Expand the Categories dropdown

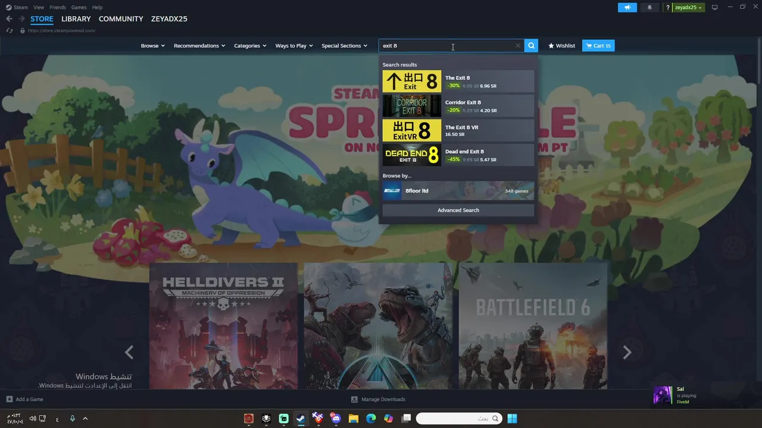[250, 46]
